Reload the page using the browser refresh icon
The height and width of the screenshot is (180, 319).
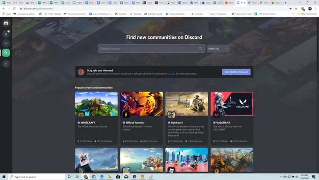point(14,8)
